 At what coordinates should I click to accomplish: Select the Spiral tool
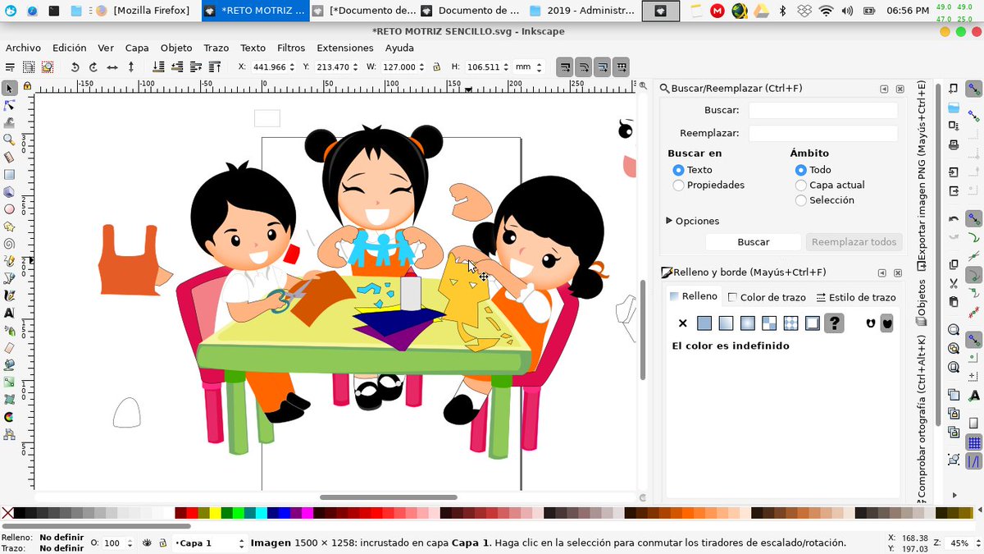coord(9,243)
